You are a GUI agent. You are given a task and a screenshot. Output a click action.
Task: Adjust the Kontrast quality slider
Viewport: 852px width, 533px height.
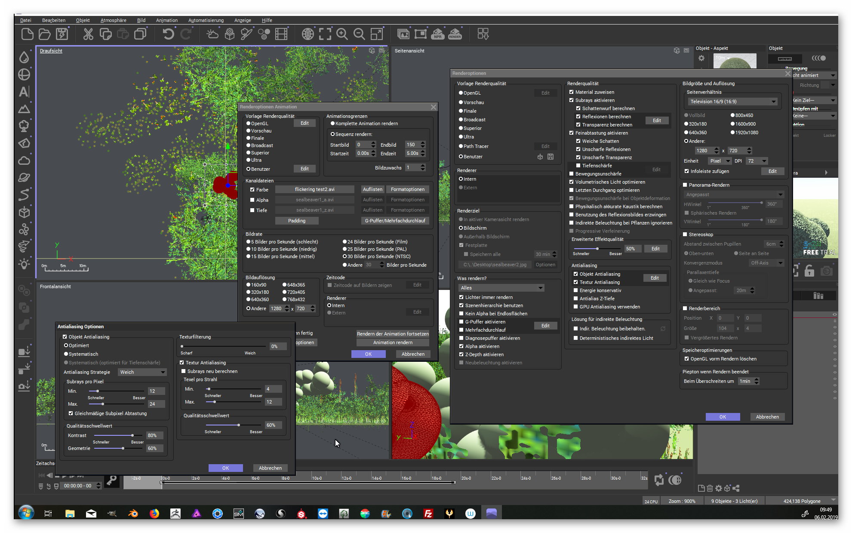tap(132, 435)
